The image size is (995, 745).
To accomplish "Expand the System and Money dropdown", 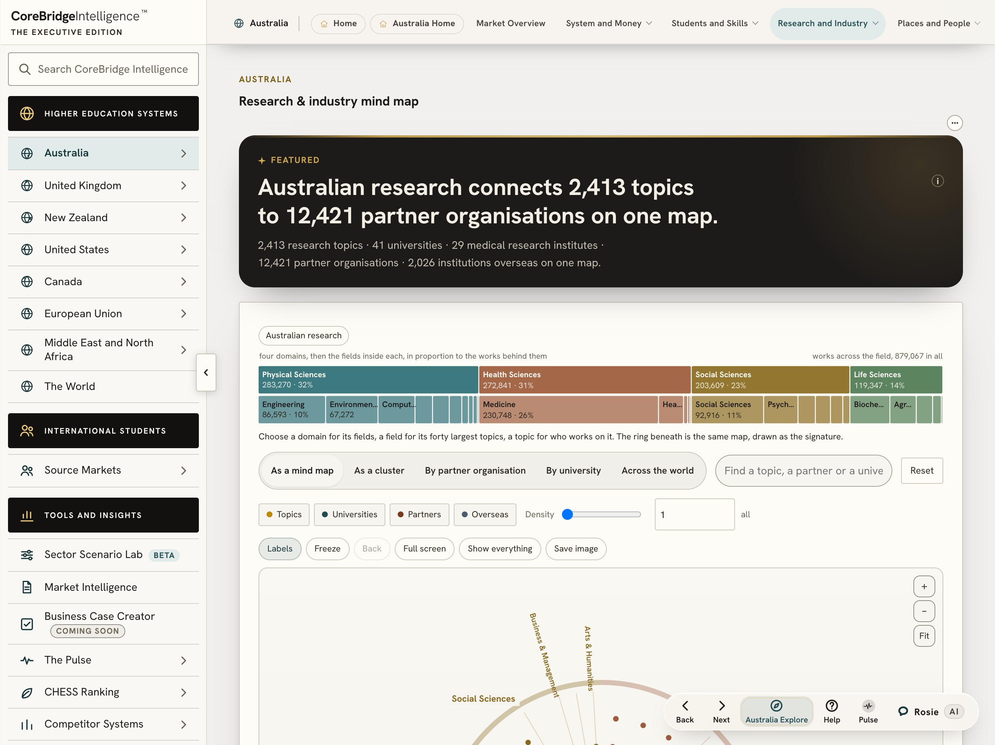I will tap(608, 23).
